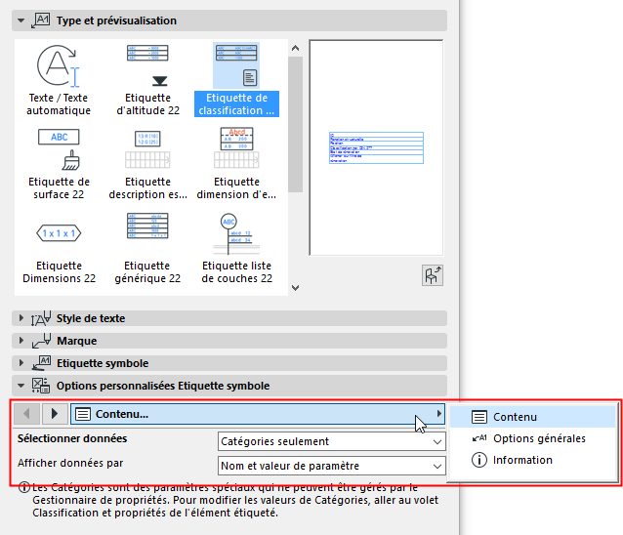The image size is (623, 535).
Task: Choose Information from the popup menu
Action: pyautogui.click(x=533, y=460)
